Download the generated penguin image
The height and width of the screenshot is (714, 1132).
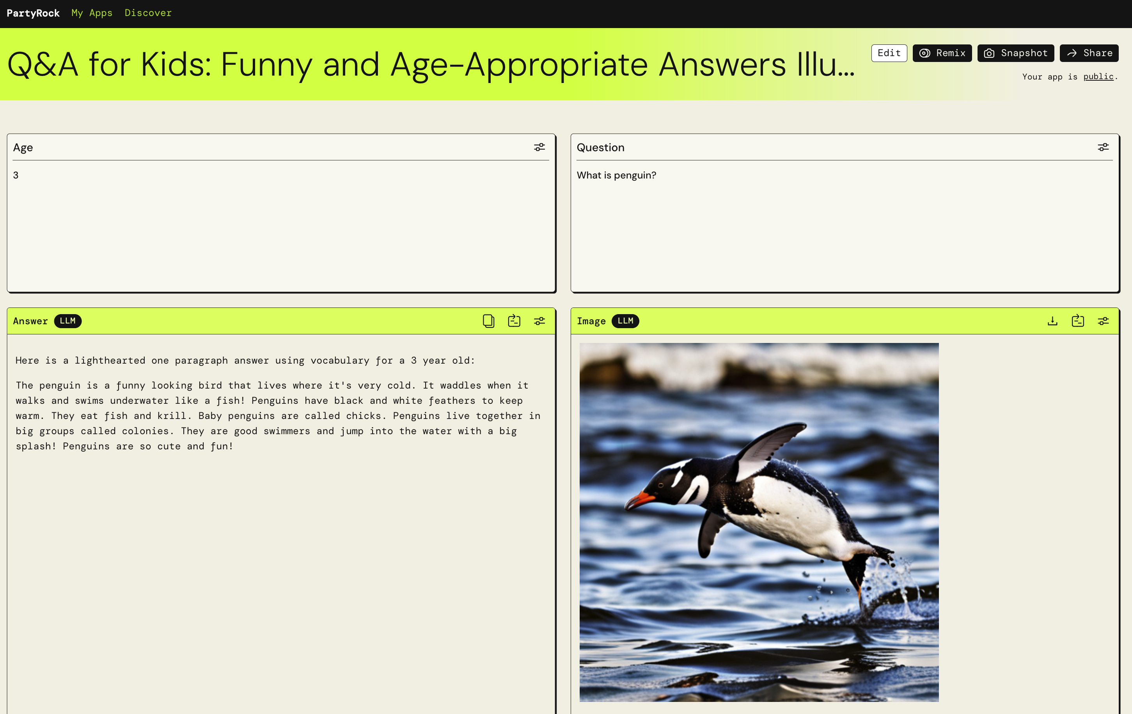click(1052, 321)
